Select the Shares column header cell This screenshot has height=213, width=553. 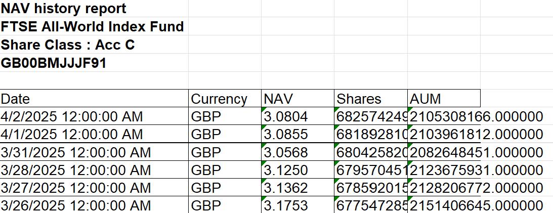pos(371,98)
